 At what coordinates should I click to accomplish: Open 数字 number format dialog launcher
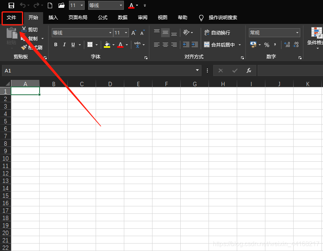point(300,58)
